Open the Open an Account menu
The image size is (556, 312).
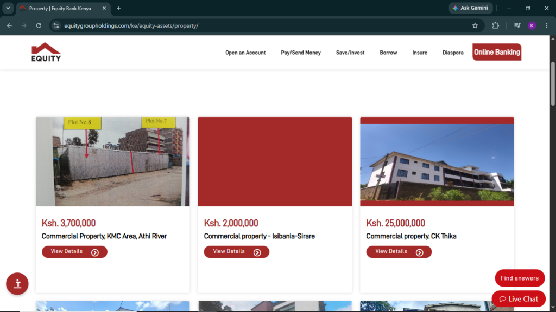(245, 53)
